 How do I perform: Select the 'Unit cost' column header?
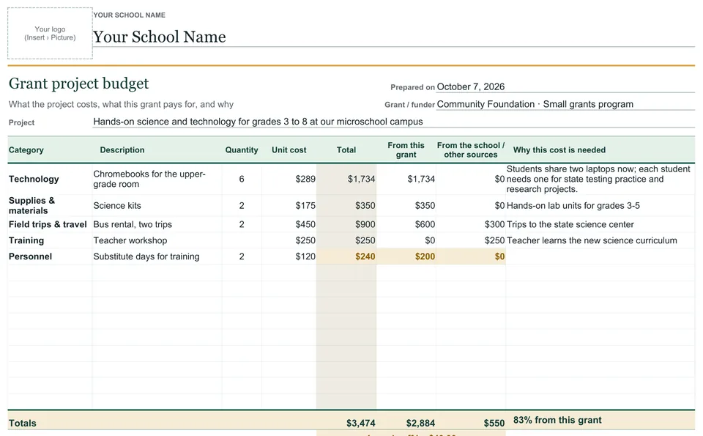(289, 149)
